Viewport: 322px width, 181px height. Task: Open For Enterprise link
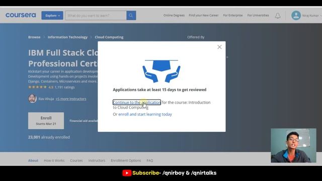[233, 16]
